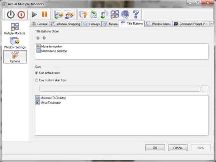
Task: Open Window Settings in the sidebar
Action: [x=15, y=43]
